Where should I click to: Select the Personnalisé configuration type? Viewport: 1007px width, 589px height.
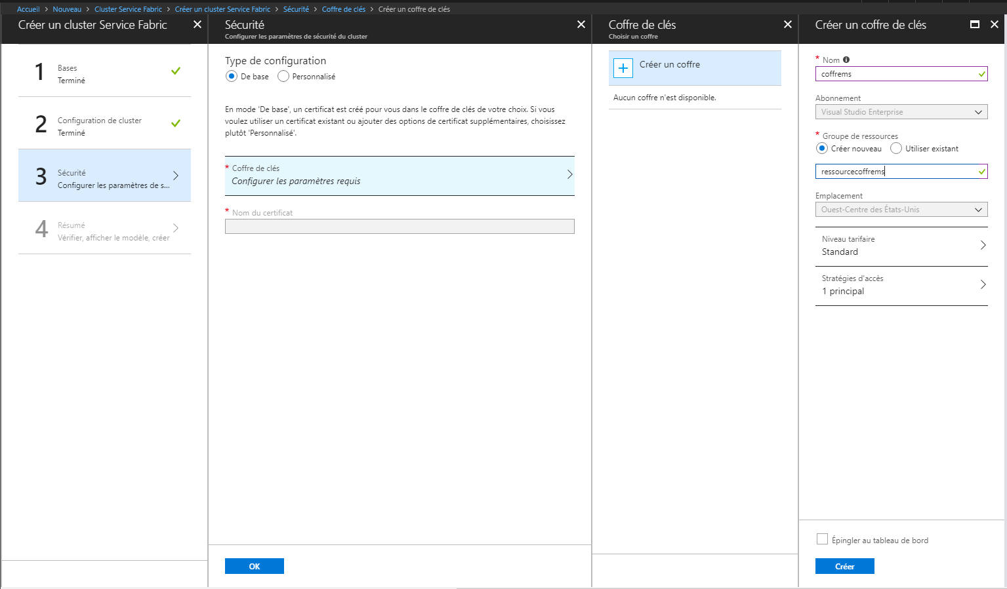[x=283, y=77]
